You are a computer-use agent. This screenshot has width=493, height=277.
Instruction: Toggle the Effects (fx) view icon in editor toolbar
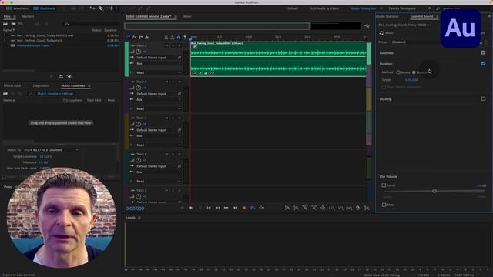[134, 38]
